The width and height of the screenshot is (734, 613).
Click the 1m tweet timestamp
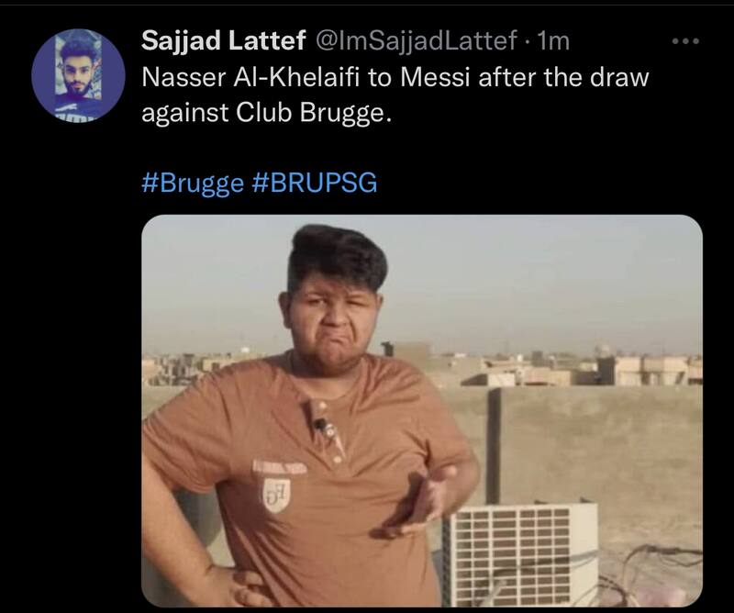pyautogui.click(x=553, y=40)
